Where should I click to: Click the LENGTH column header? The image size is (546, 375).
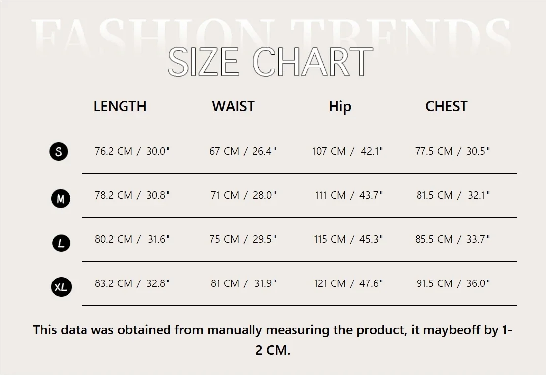(x=120, y=106)
